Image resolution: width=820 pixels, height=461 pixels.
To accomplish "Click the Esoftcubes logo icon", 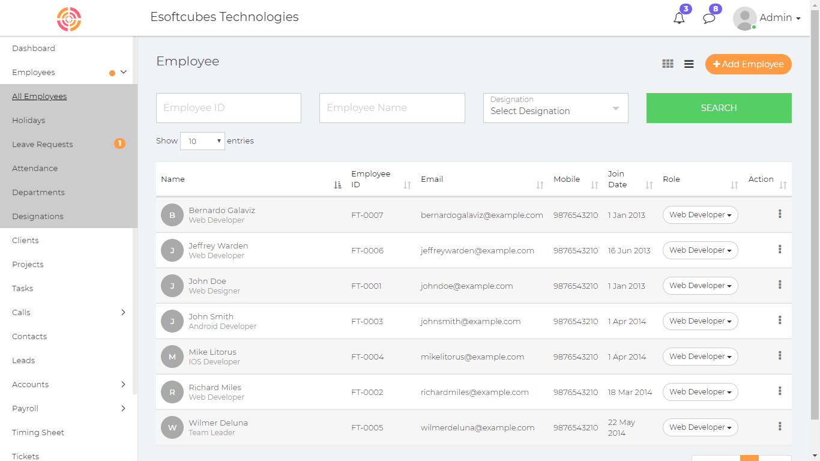I will tap(69, 19).
